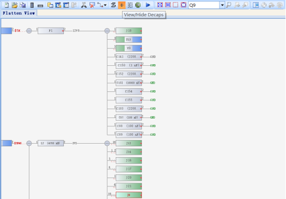Click the greyed Find Previous magnifier icon
286x199 pixels.
click(x=245, y=5)
